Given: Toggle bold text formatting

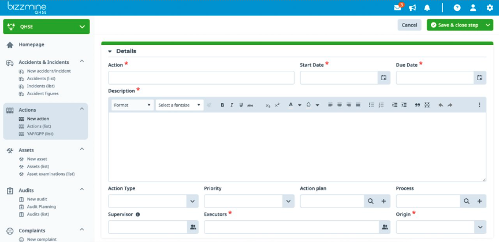Looking at the screenshot, I should pos(222,105).
